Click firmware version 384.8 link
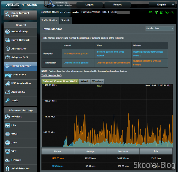 [106, 12]
